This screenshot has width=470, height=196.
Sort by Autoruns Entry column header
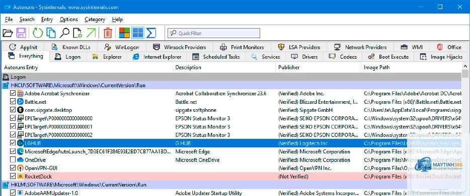pos(87,68)
